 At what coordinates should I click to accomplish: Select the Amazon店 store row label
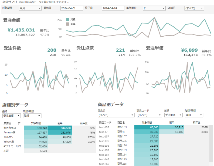coord(10,133)
